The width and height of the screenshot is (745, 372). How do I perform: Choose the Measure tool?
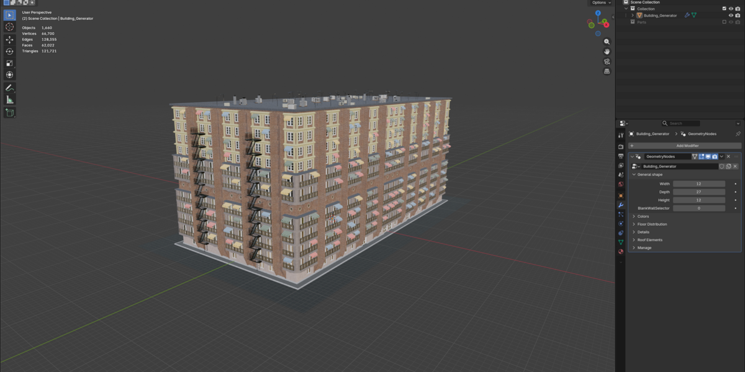click(9, 100)
